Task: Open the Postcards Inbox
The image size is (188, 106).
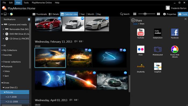Action: click(x=7, y=71)
